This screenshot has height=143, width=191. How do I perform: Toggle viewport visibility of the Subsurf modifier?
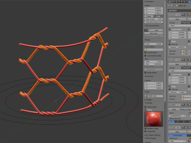(x=186, y=128)
